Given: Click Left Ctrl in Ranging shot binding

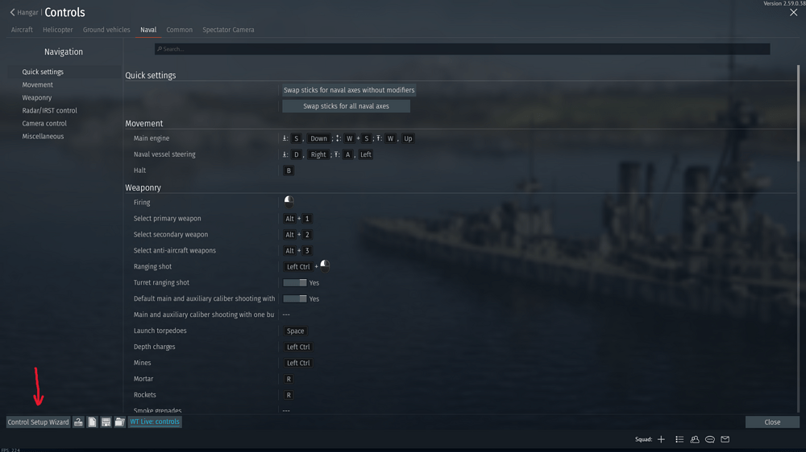Looking at the screenshot, I should tap(298, 267).
